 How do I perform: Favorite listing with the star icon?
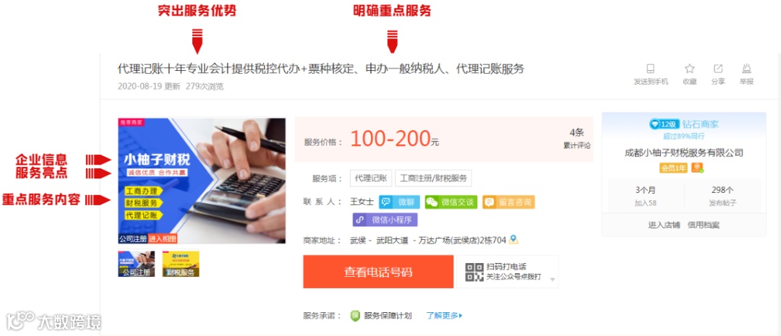pos(689,69)
